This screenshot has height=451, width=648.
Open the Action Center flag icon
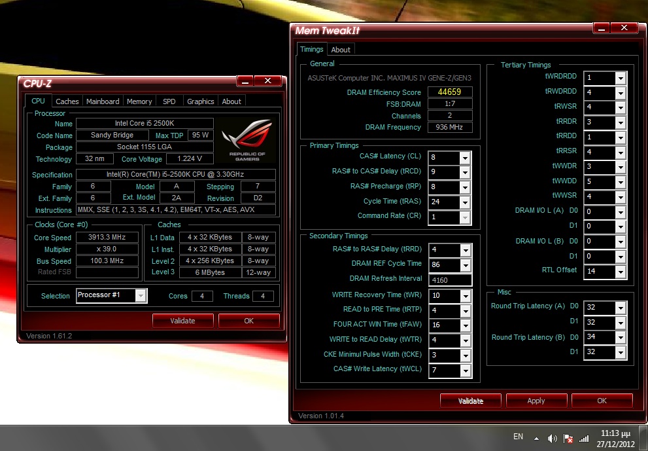point(568,439)
